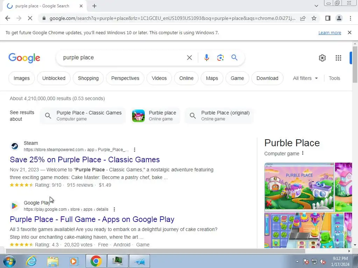
Task: Open the Google apps grid
Action: 338,58
